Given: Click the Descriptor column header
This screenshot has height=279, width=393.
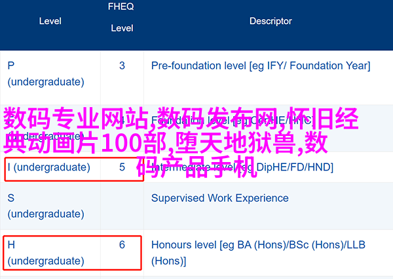Looking at the screenshot, I should (x=271, y=21).
